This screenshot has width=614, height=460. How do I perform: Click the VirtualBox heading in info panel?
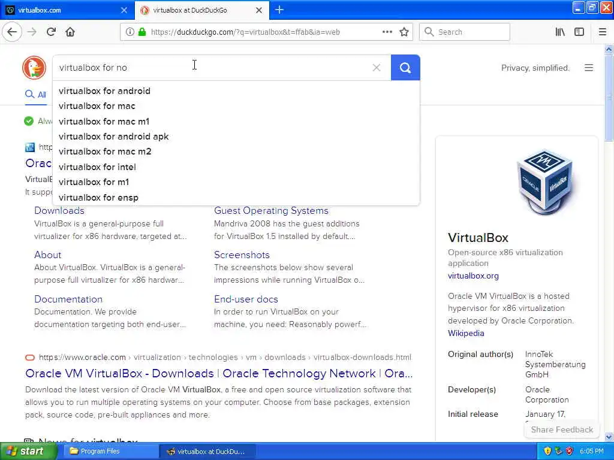478,237
